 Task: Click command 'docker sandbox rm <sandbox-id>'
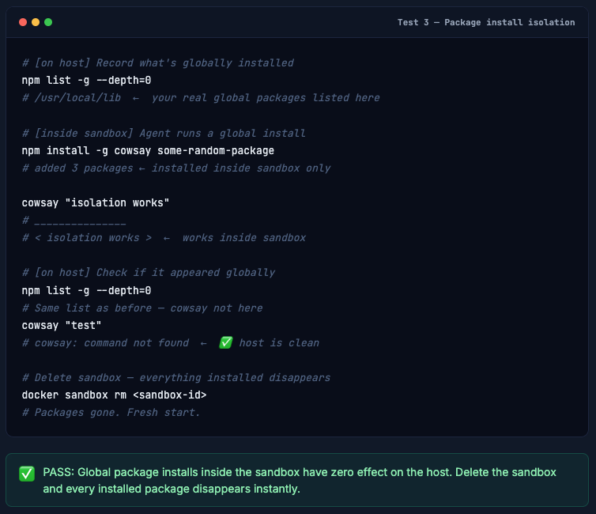[x=114, y=395]
